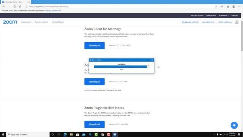This screenshot has height=137, width=243.
Task: Click the installing progress bar
Action: [121, 67]
